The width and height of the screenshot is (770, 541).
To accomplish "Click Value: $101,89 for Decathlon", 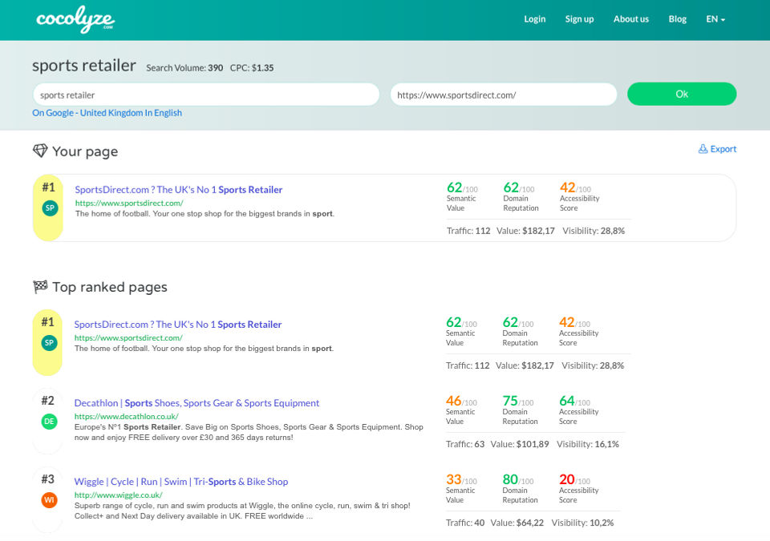I will coord(520,444).
